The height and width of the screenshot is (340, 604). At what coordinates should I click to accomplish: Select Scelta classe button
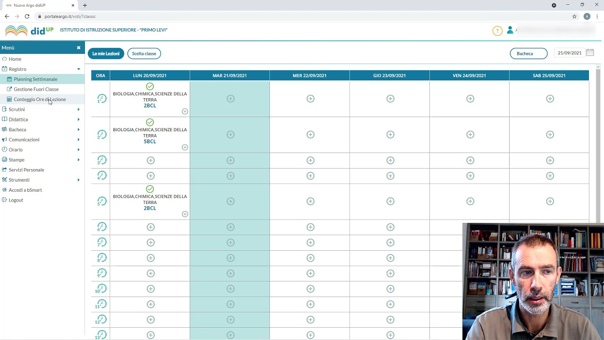[144, 53]
